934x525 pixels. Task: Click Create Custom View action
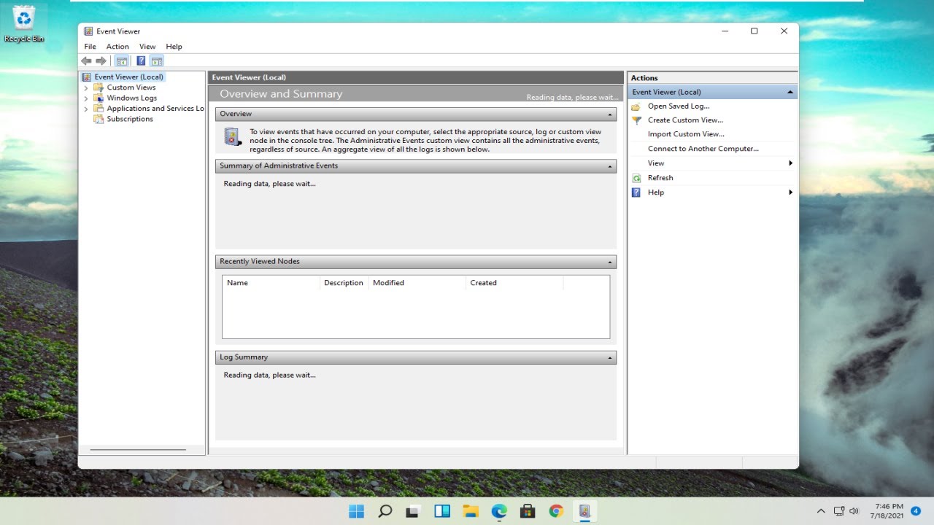(x=685, y=120)
